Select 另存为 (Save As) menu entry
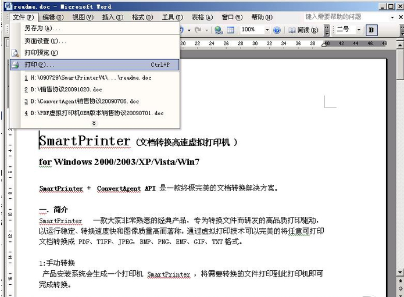Image resolution: width=404 pixels, height=297 pixels. (x=42, y=28)
